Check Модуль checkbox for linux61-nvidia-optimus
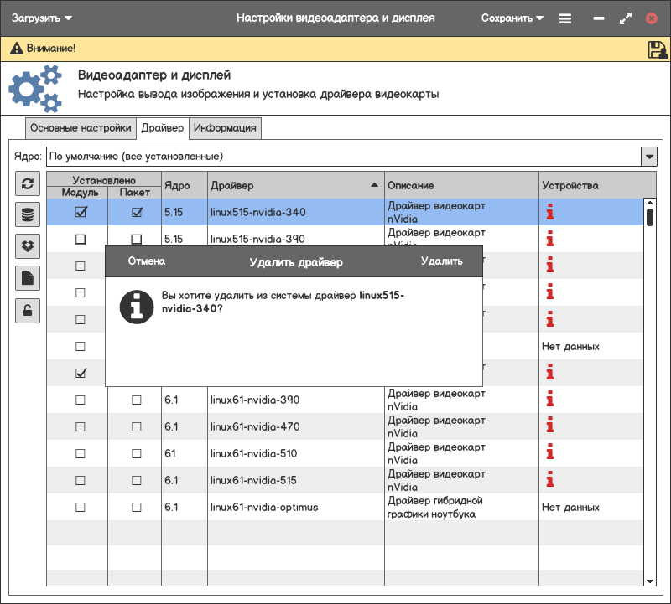671x604 pixels. pyautogui.click(x=81, y=507)
